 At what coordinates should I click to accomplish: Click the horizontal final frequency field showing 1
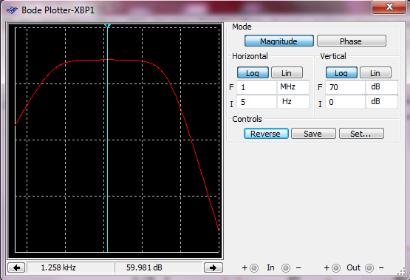coord(256,87)
